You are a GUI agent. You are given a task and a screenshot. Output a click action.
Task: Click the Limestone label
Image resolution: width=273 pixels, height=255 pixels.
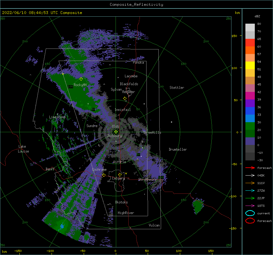click(57, 117)
